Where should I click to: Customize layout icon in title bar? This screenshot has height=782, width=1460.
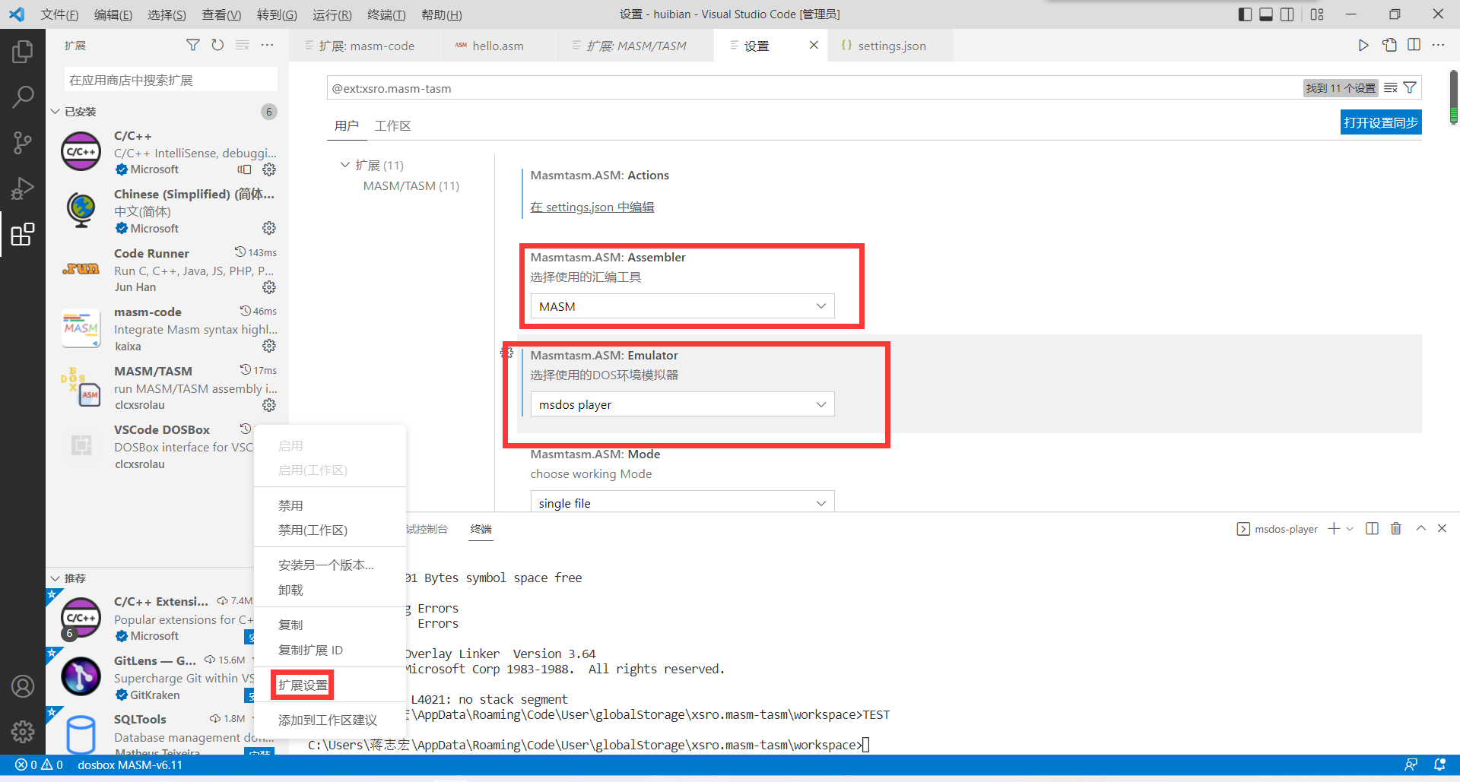point(1317,14)
